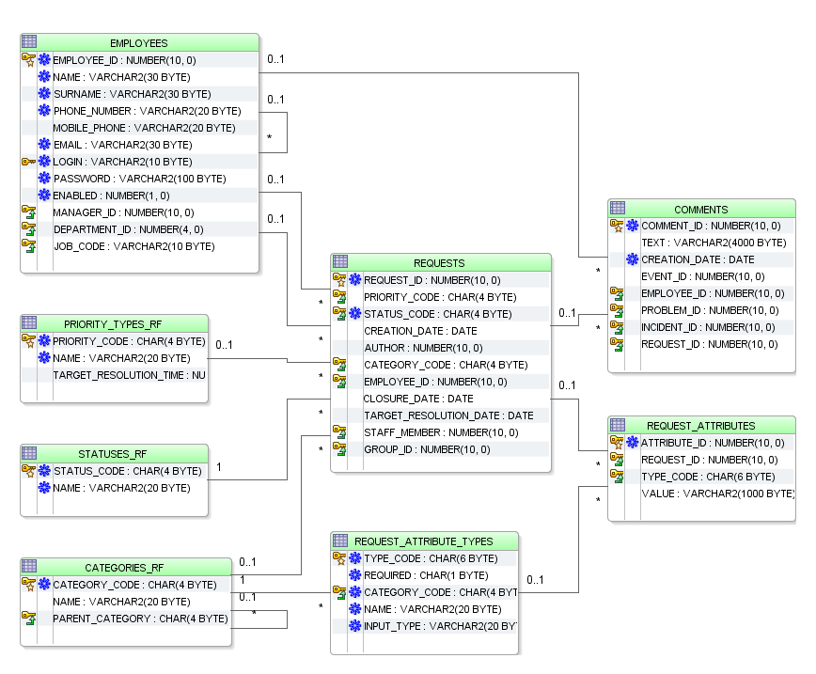Select 'NAME : VARCHAR2(30 BYTE)' in EMPLOYEES
The height and width of the screenshot is (674, 816).
(x=121, y=77)
